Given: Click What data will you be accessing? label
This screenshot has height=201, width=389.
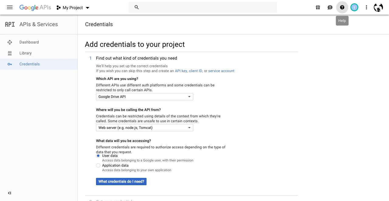Looking at the screenshot, I should coord(123,141).
